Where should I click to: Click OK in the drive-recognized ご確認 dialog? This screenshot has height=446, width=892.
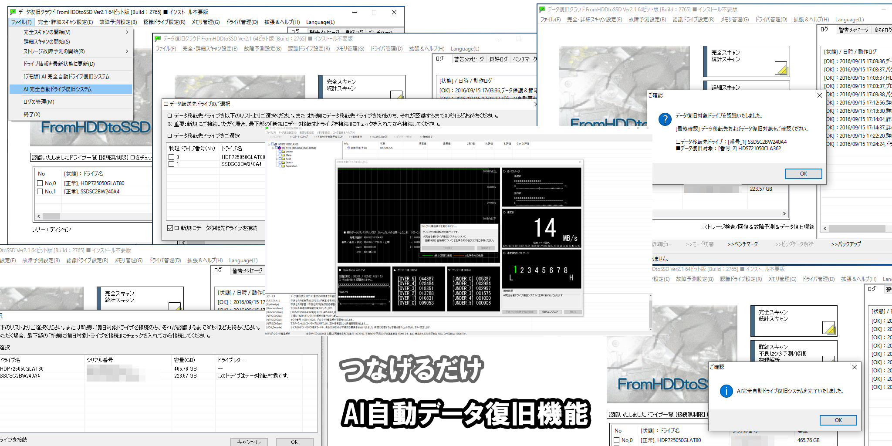click(803, 174)
